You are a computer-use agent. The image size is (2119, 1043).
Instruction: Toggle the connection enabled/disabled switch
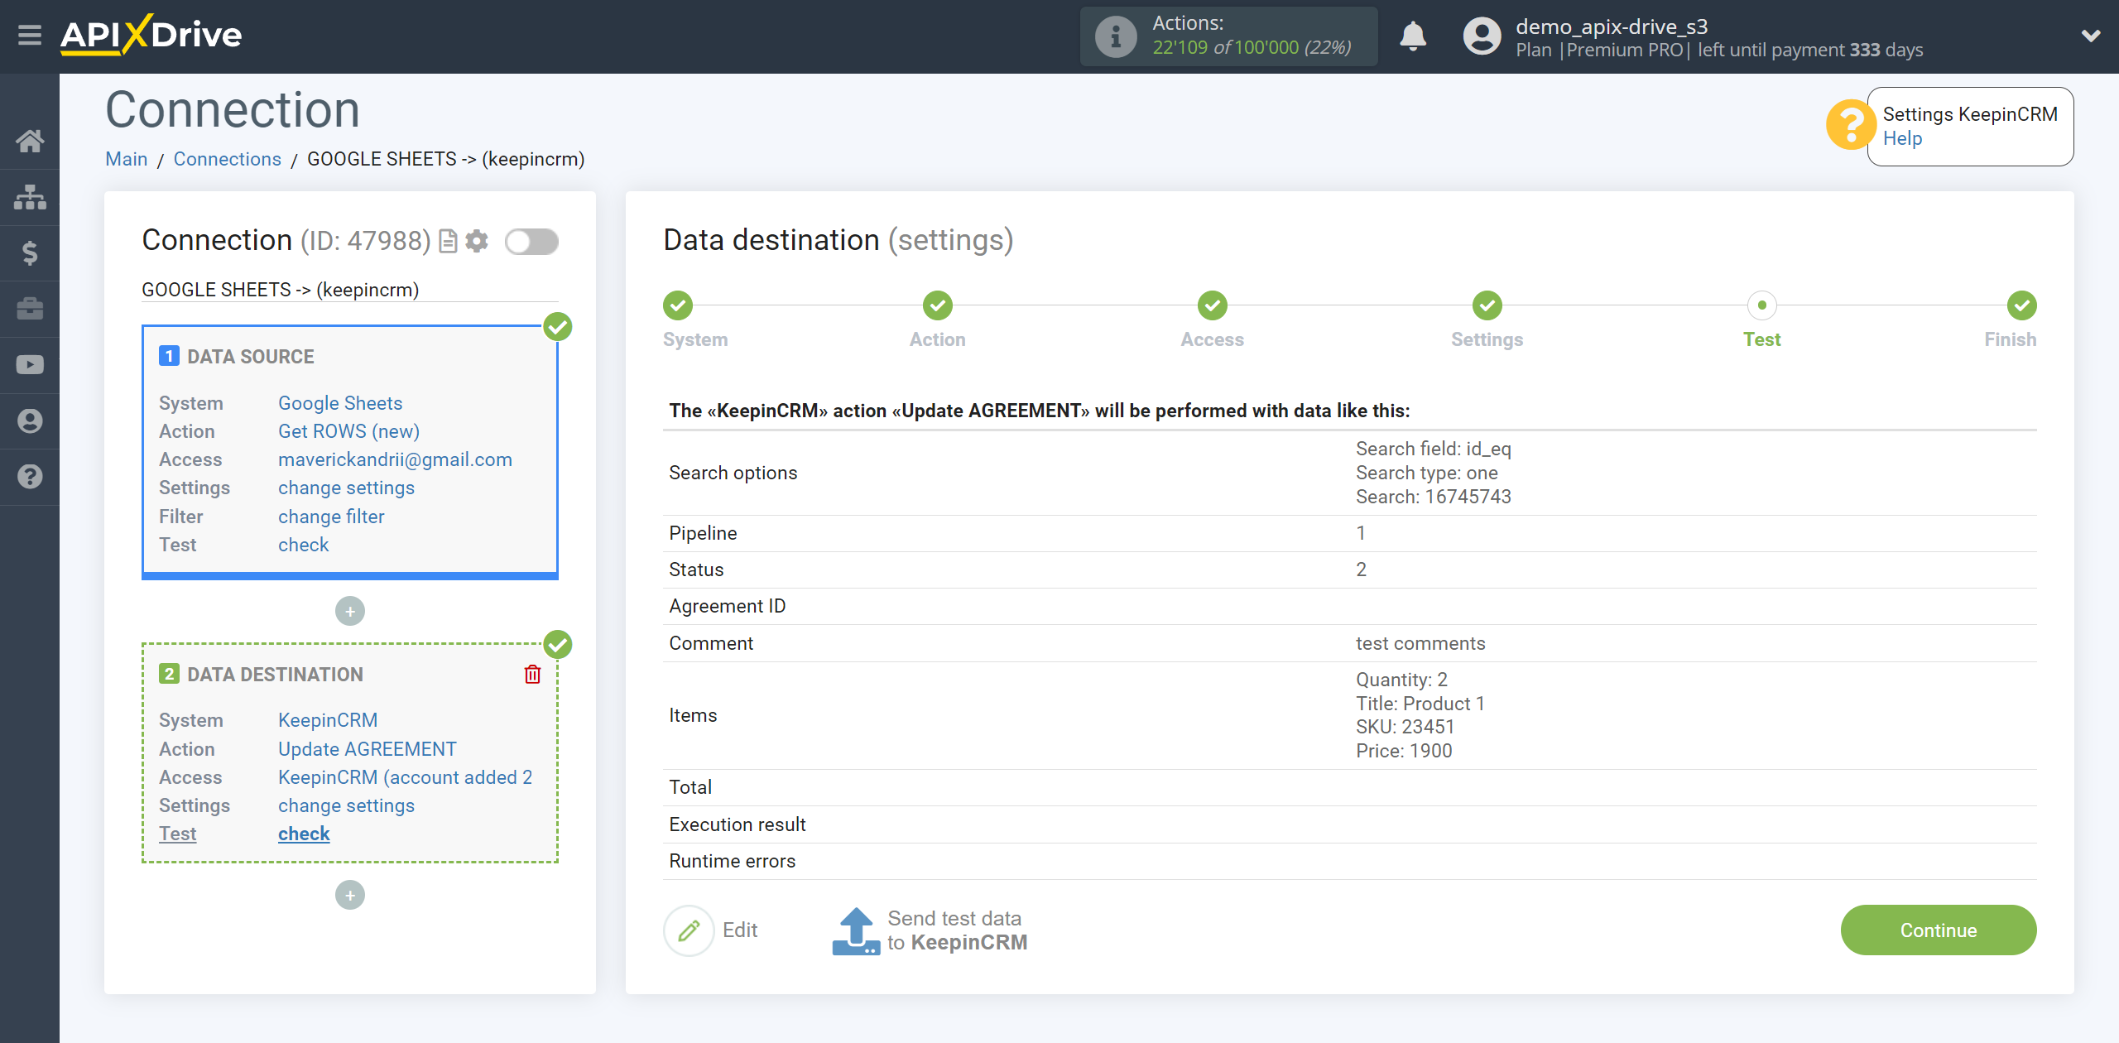[x=532, y=243]
